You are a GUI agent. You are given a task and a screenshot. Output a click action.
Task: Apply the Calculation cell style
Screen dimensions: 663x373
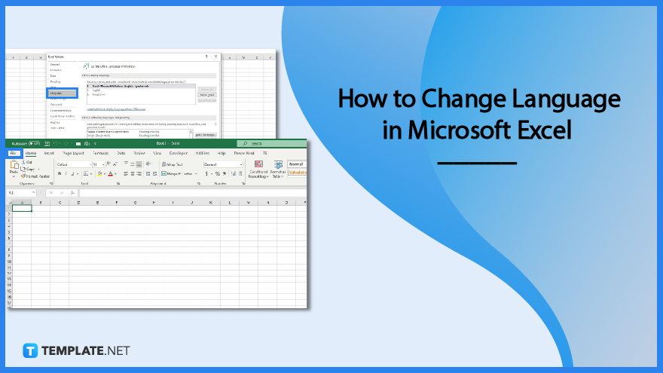pyautogui.click(x=298, y=173)
